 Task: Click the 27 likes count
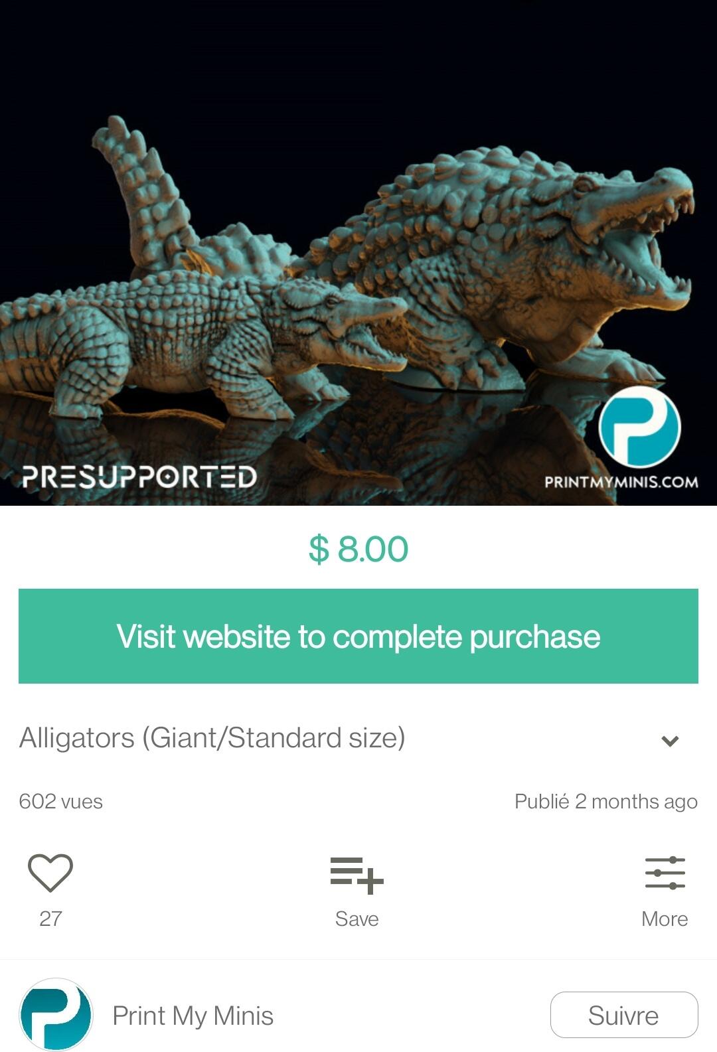(x=50, y=919)
